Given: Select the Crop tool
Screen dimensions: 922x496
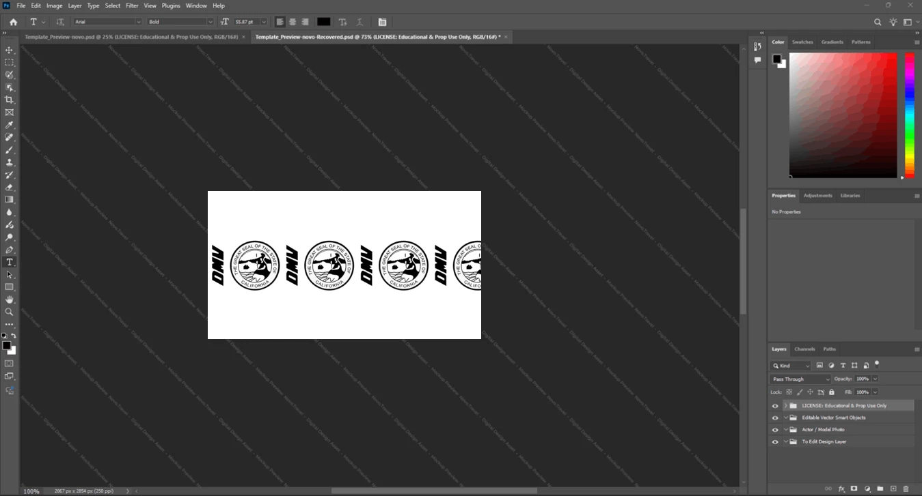Looking at the screenshot, I should 10,100.
